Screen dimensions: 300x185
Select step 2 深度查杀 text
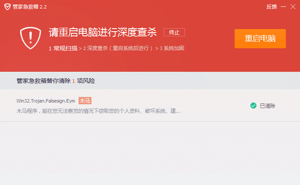point(118,48)
